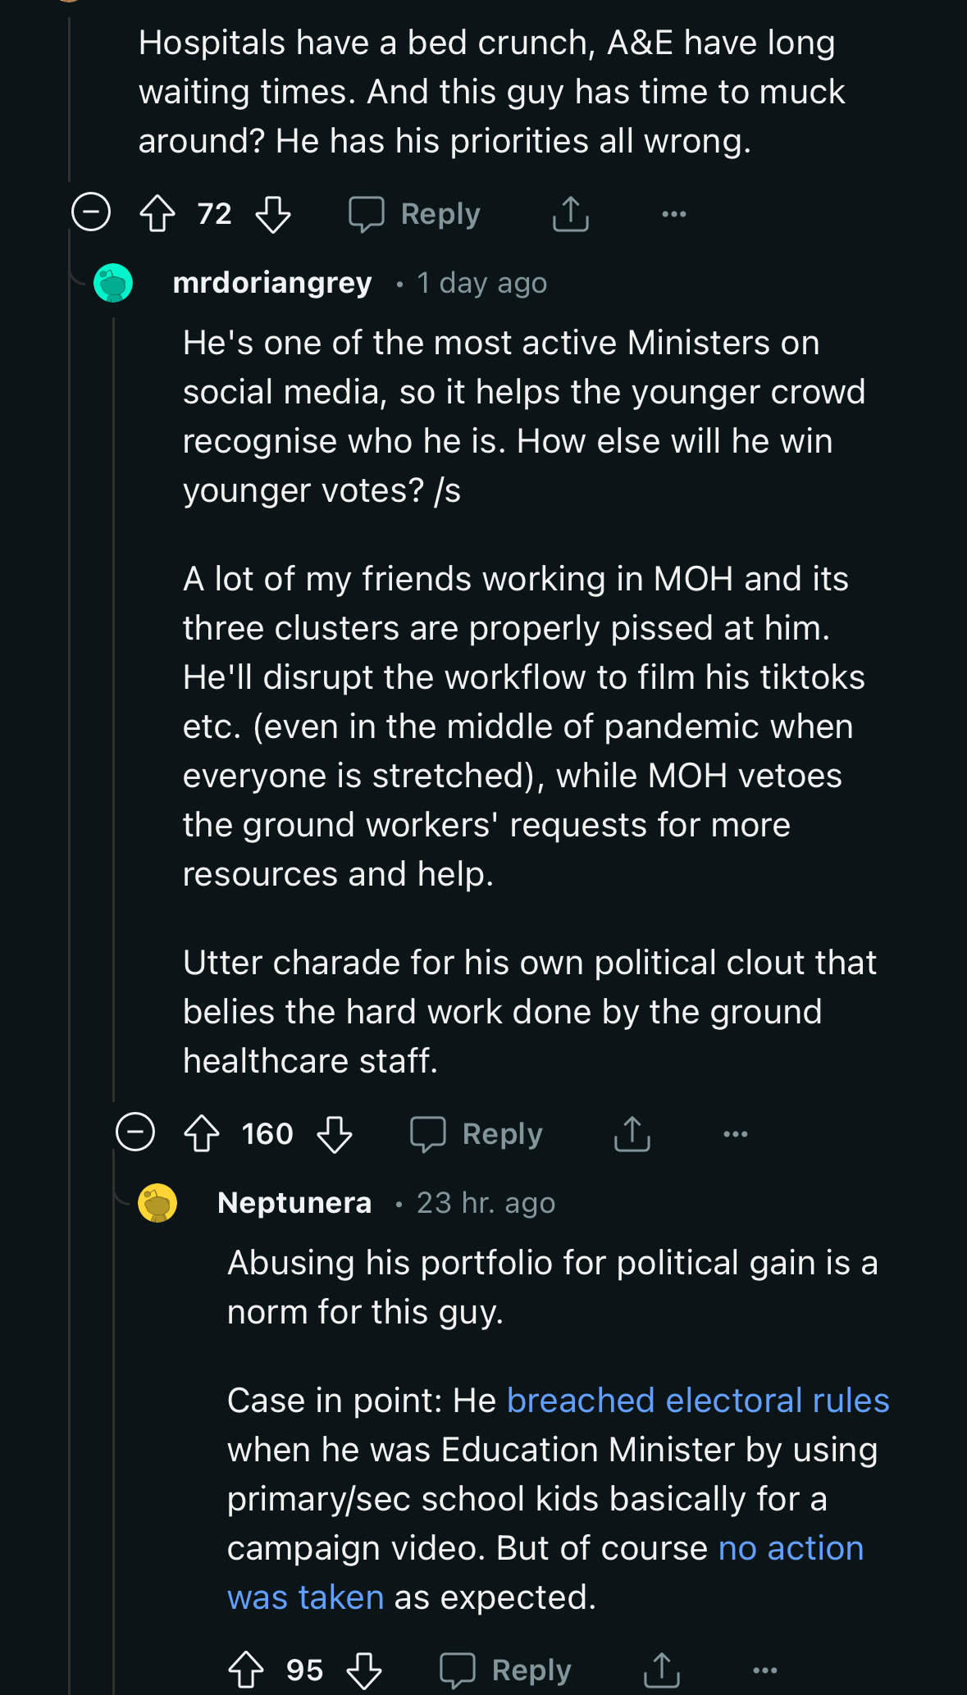967x1695 pixels.
Task: Open more options on mrdoriangrey's comment
Action: point(736,1134)
